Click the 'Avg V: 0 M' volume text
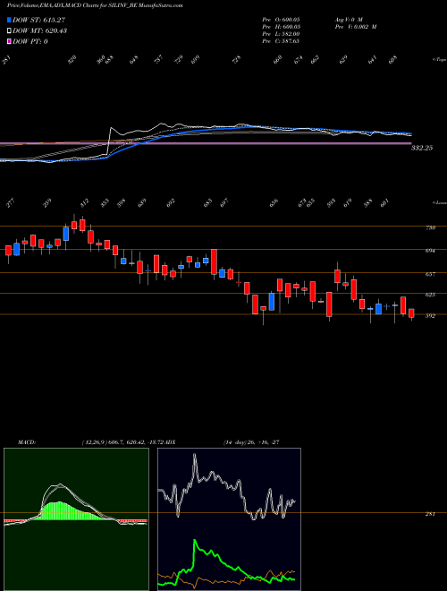The image size is (447, 591). [348, 19]
